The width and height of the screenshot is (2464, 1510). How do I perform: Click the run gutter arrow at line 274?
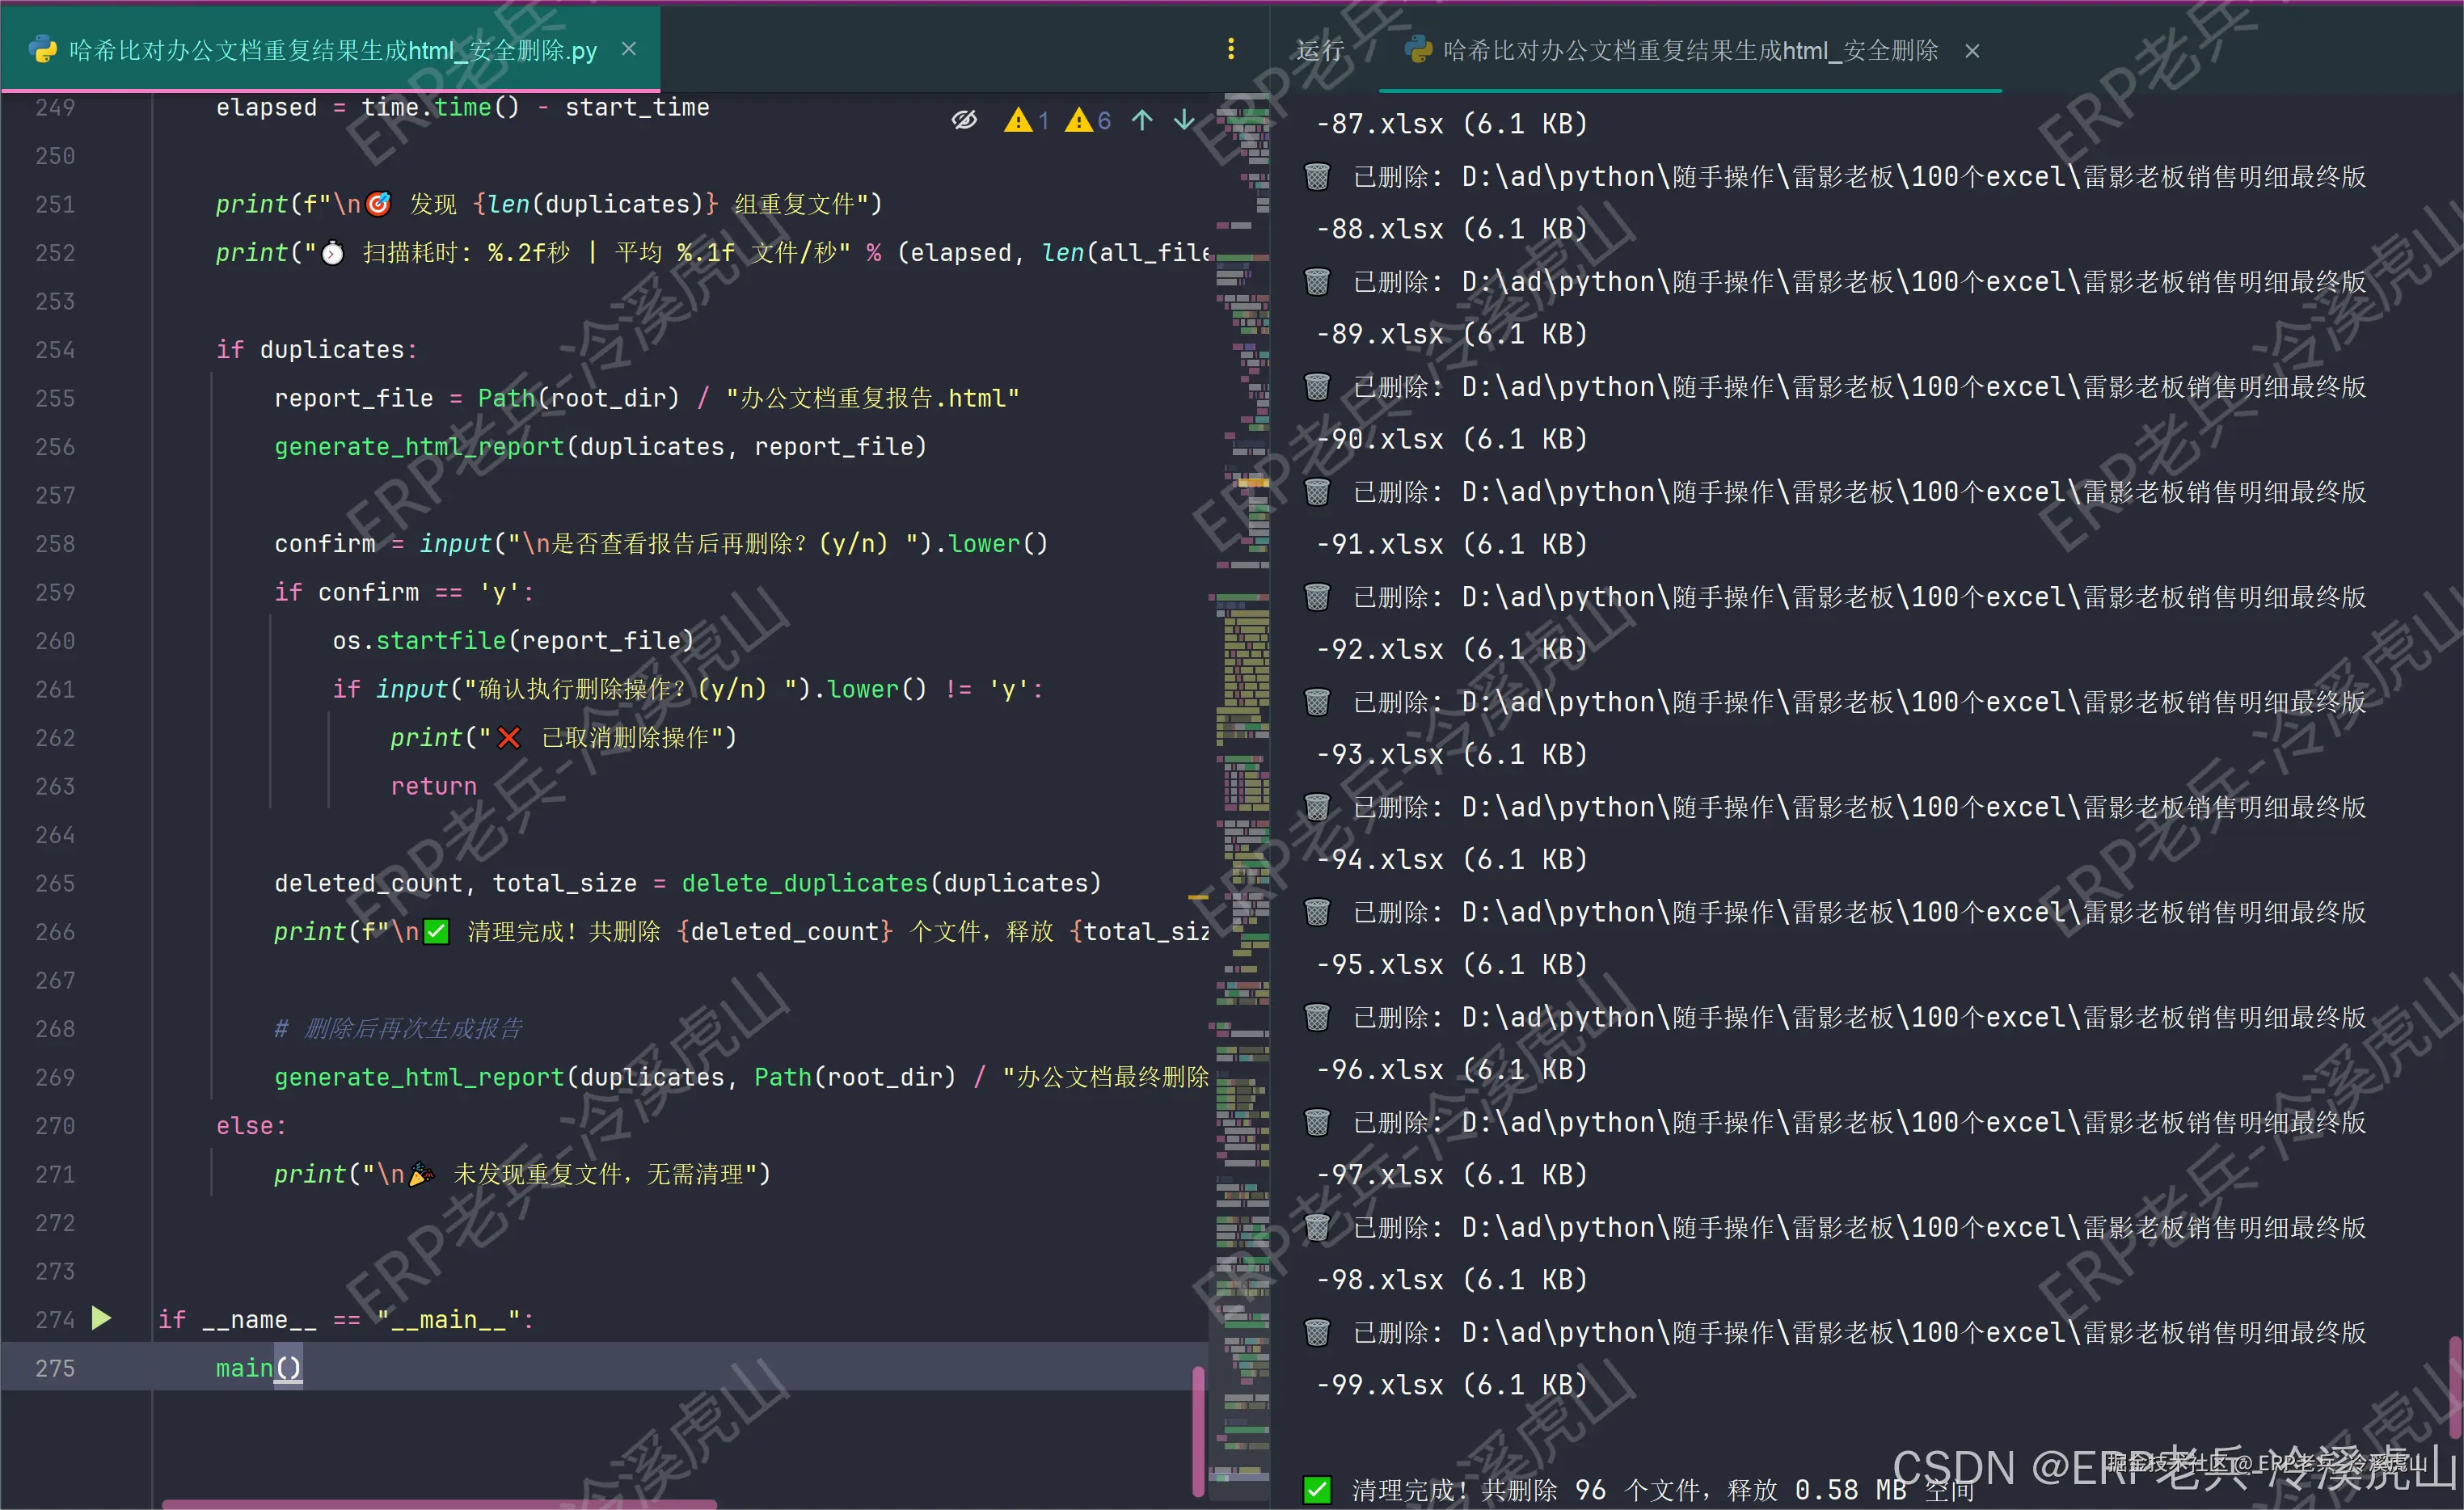tap(101, 1318)
